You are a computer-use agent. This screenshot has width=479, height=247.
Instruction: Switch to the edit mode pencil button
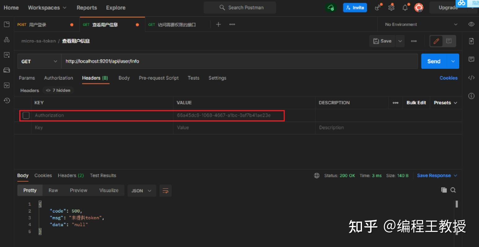[x=436, y=41]
